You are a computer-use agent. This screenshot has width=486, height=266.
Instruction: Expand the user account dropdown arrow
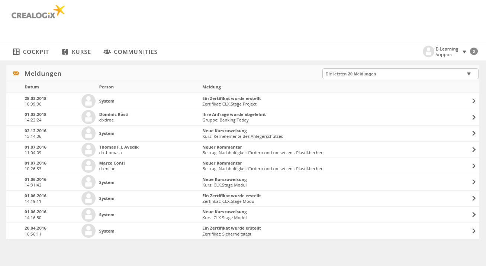pos(464,52)
